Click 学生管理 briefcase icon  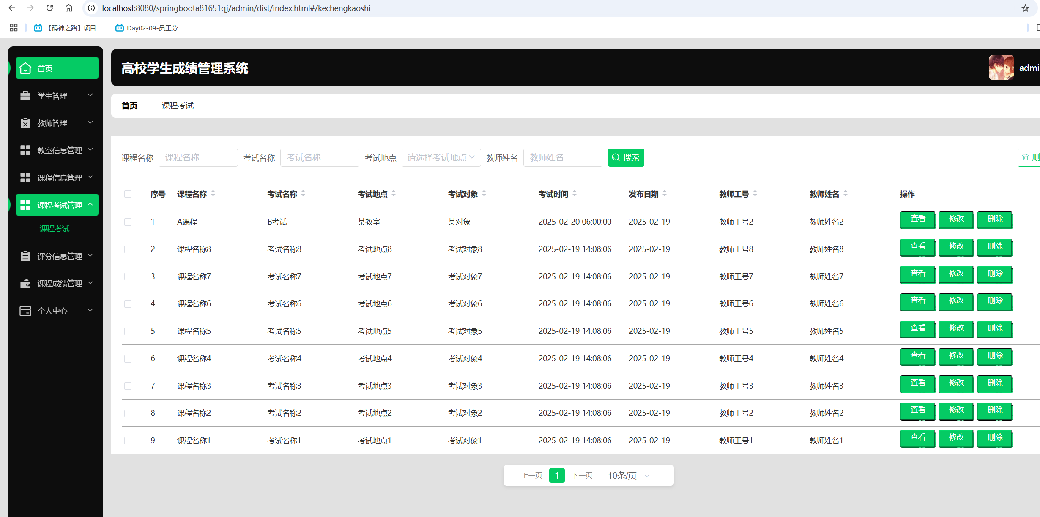25,96
